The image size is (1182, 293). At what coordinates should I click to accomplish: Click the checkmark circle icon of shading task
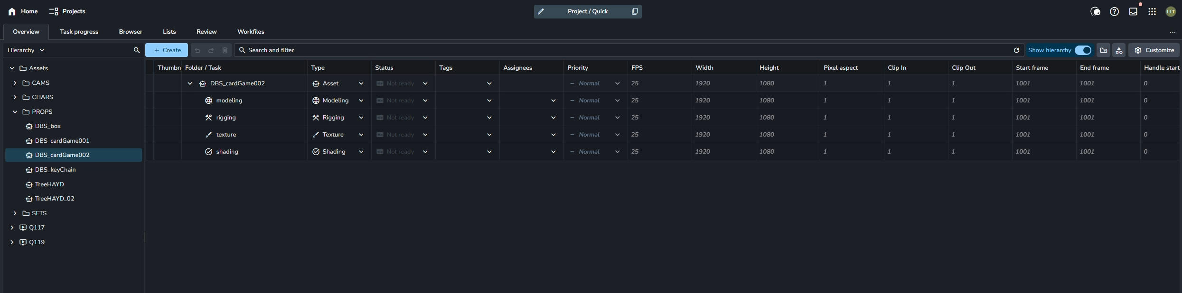208,152
